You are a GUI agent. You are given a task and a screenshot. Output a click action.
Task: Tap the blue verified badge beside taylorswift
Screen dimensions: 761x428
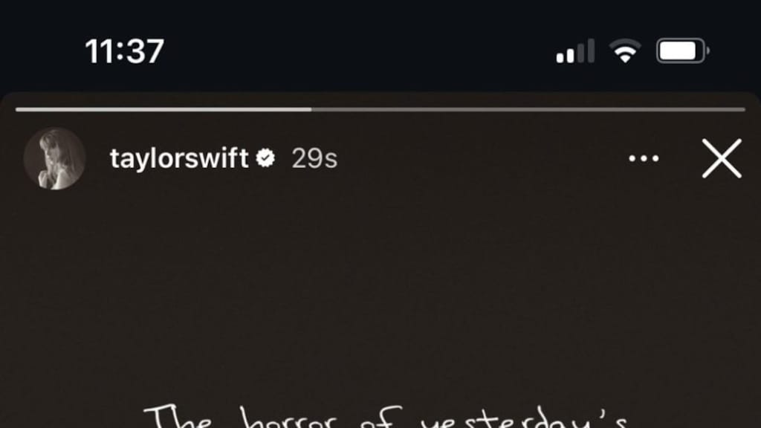pyautogui.click(x=265, y=158)
